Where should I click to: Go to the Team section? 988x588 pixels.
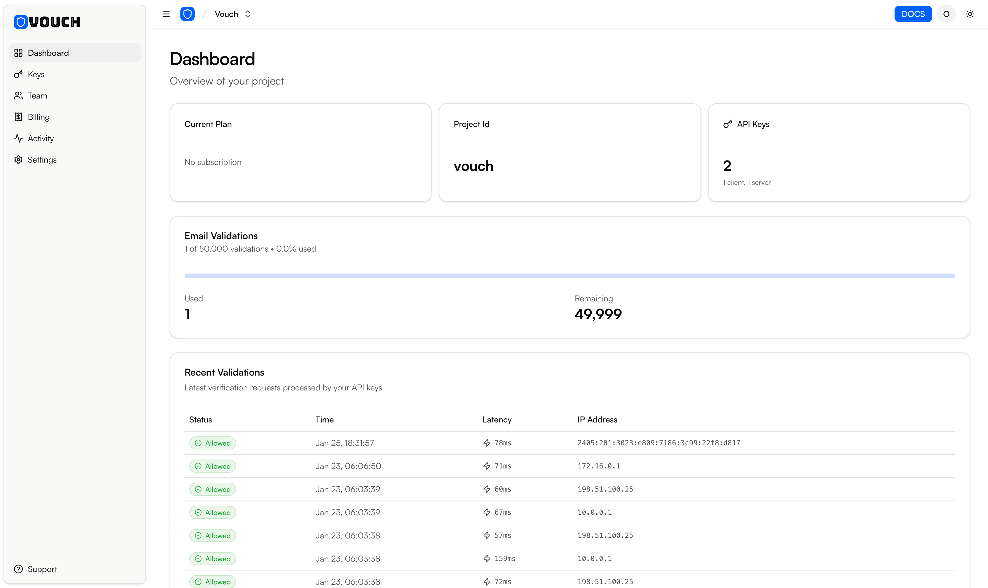pos(37,96)
